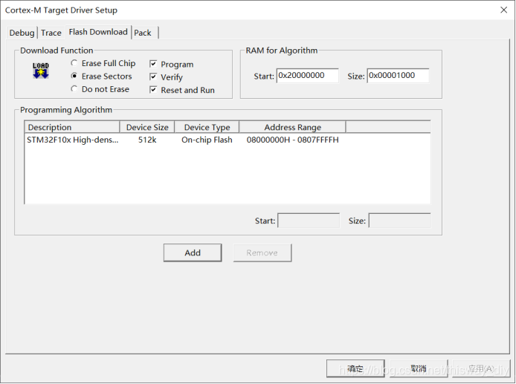Click the Add algorithm button
Viewport: 516px width, 384px height.
tap(193, 253)
